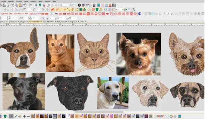This screenshot has width=205, height=119.
Task: Click the minus remove color button
Action: (28, 116)
